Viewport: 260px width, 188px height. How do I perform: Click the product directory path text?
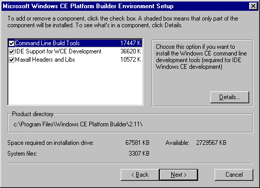click(78, 124)
